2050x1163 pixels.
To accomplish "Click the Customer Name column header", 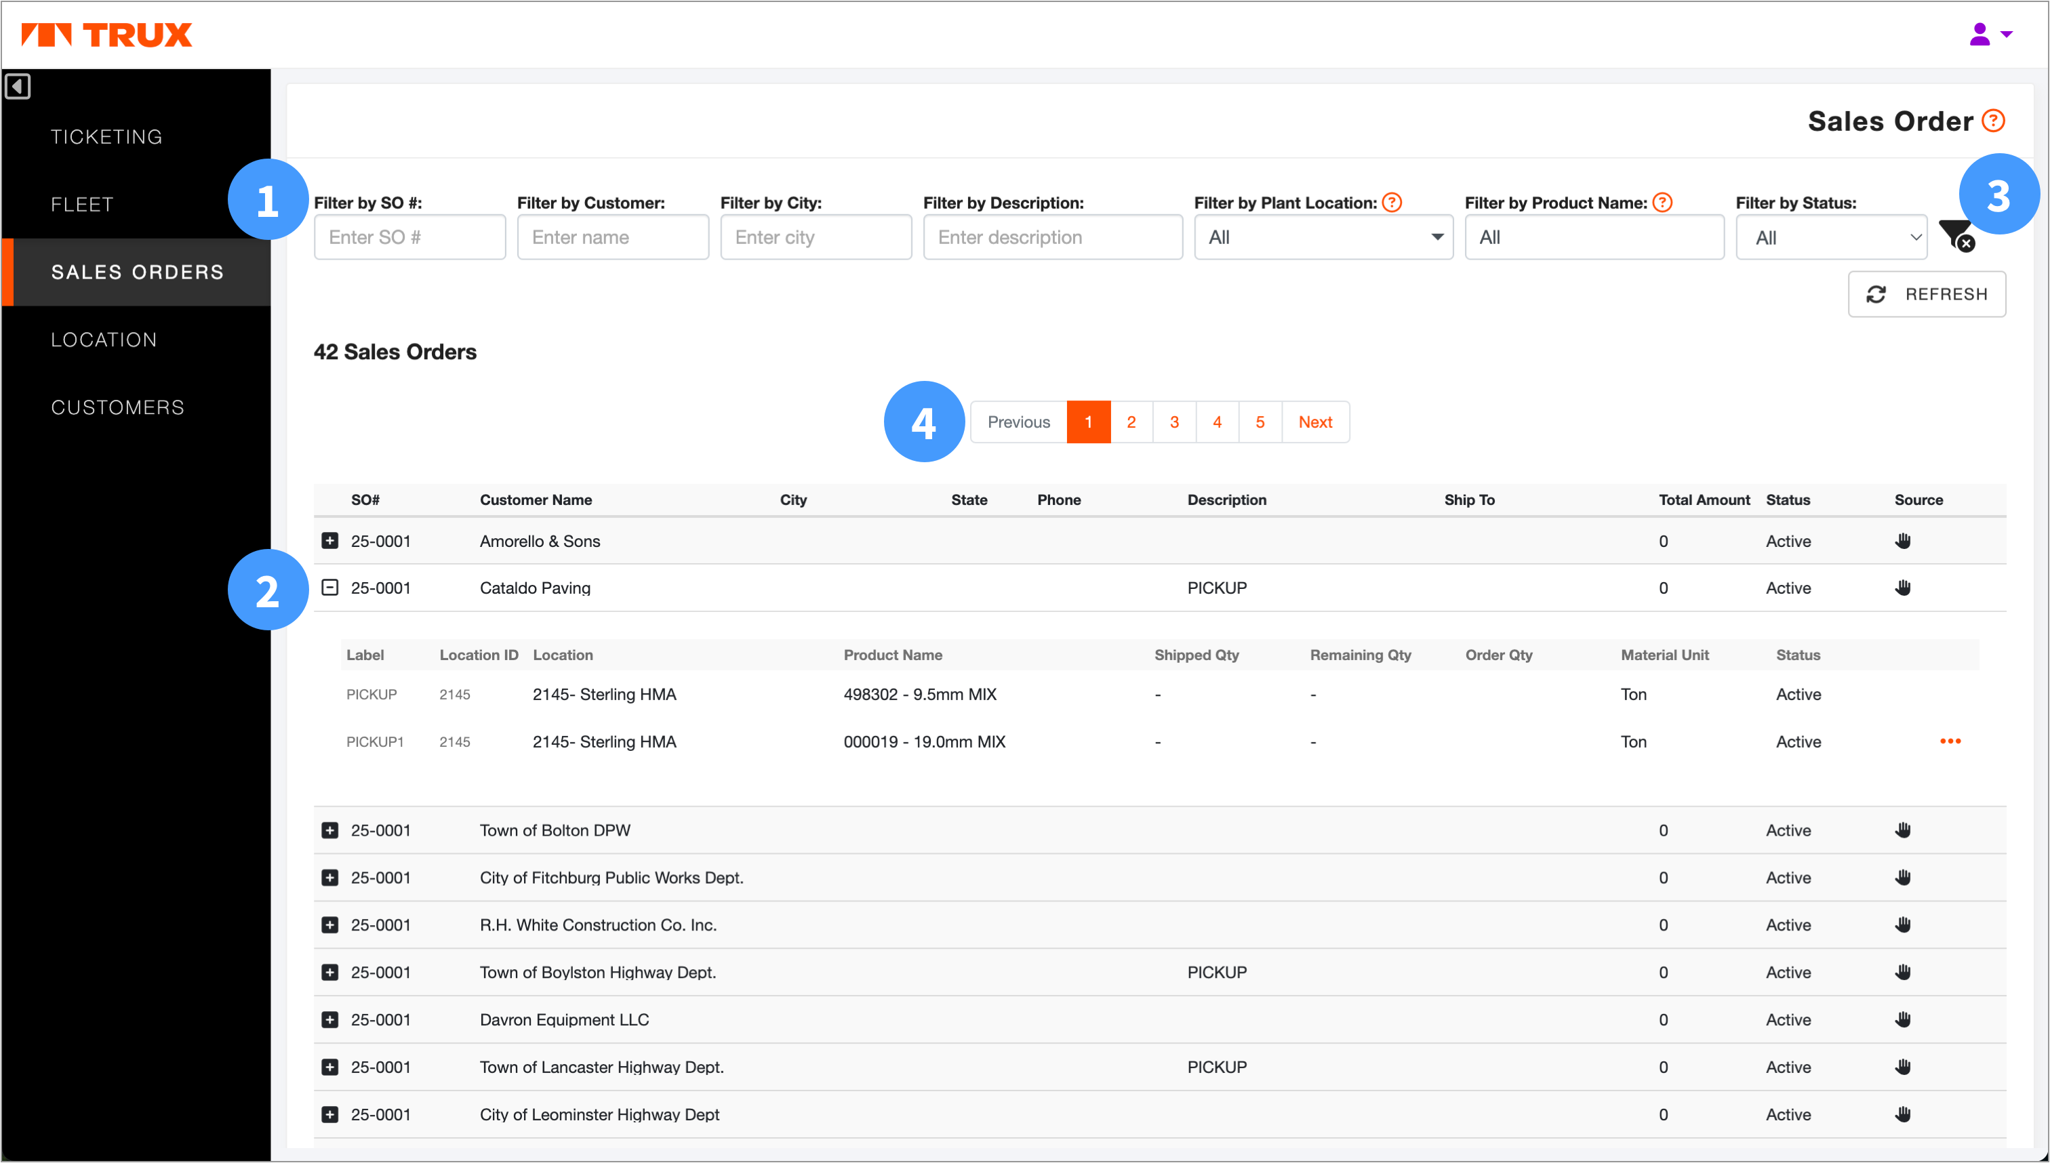I will pyautogui.click(x=536, y=500).
